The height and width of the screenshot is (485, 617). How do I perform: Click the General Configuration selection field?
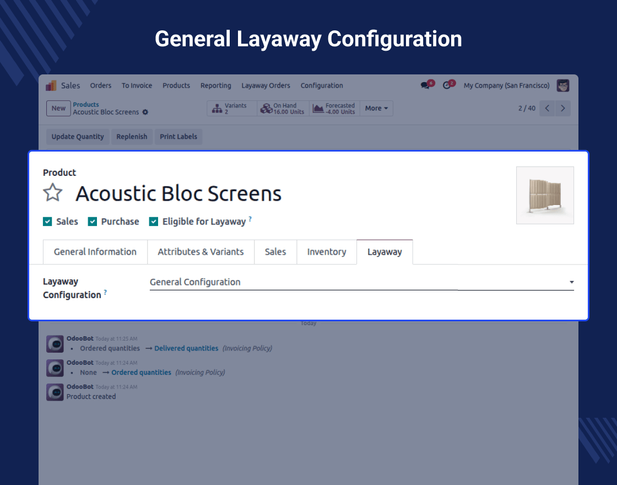pos(361,282)
